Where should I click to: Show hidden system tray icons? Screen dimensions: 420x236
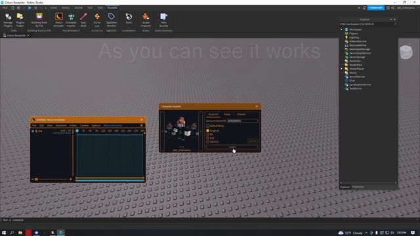coord(366,233)
